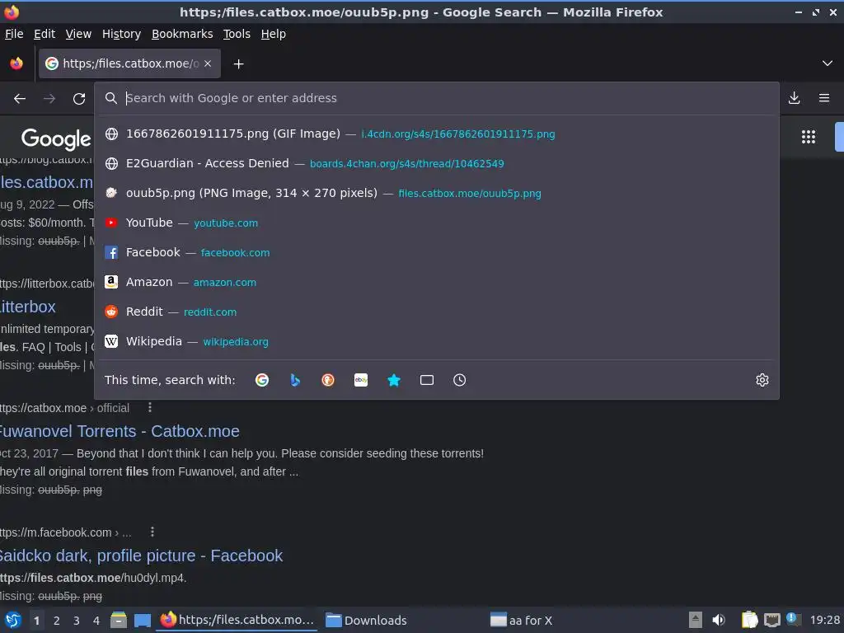This screenshot has height=633, width=844.
Task: Go back with the back arrow
Action: [20, 99]
